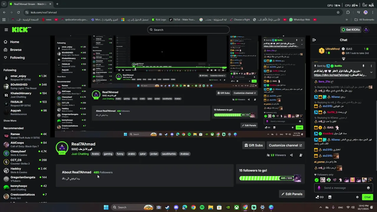The image size is (377, 212).
Task: Click the 485 / 500 follower goal progress bar
Action: pyautogui.click(x=267, y=178)
